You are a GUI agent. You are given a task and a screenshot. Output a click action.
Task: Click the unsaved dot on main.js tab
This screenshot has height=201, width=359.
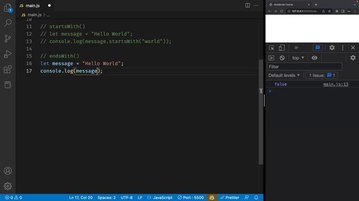point(49,6)
